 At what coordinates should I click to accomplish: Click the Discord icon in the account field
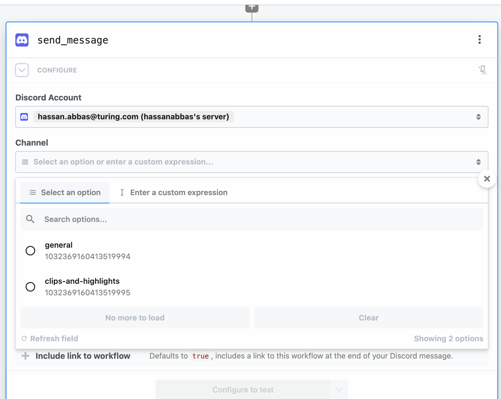pos(24,117)
